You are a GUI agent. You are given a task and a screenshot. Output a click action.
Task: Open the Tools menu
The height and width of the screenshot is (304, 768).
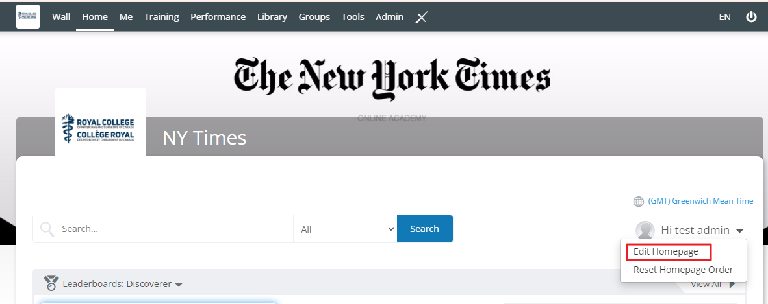coord(353,17)
